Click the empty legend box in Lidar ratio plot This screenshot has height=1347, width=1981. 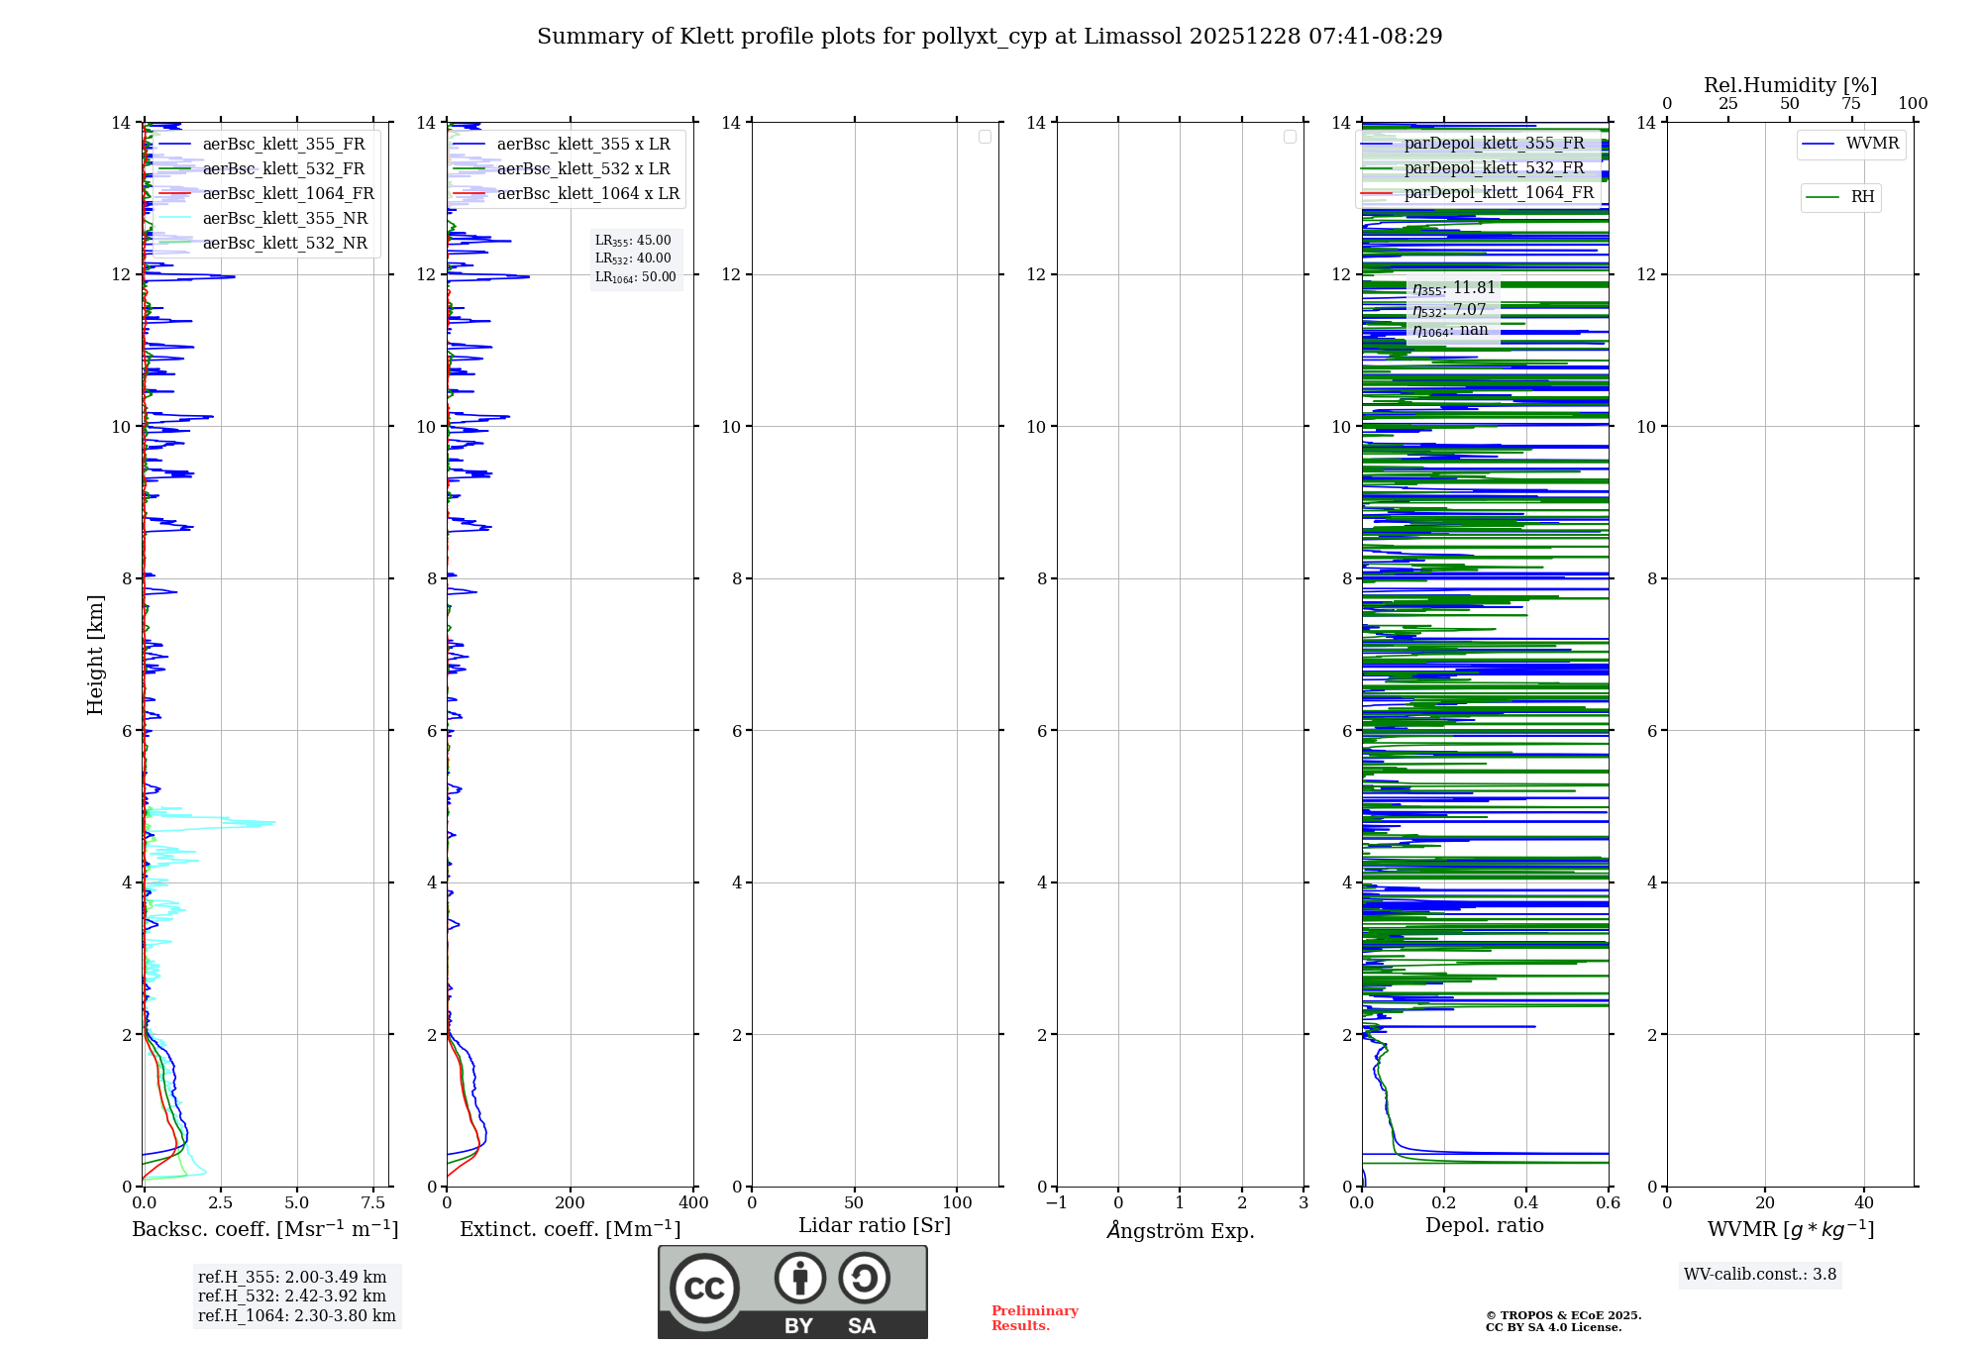(985, 137)
